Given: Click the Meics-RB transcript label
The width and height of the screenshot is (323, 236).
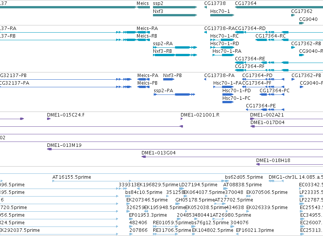Looking at the screenshot, I should [147, 36].
